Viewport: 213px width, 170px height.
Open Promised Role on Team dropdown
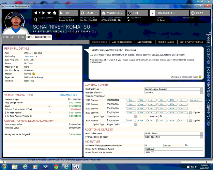tap(173, 137)
